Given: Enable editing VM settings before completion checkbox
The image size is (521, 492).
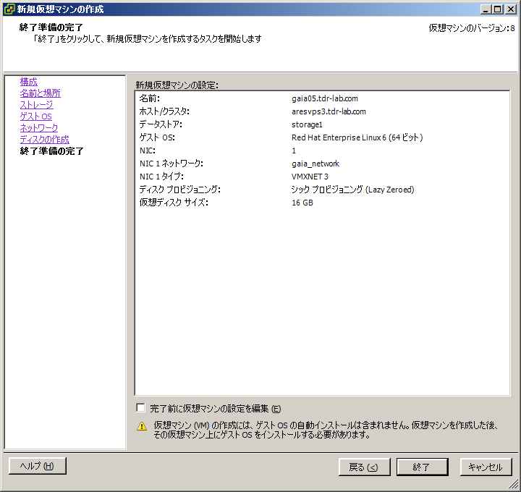Looking at the screenshot, I should pyautogui.click(x=140, y=408).
